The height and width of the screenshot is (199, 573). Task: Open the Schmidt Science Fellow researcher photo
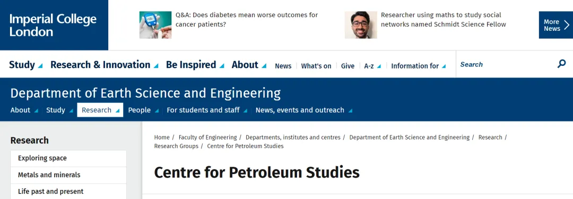pos(361,25)
